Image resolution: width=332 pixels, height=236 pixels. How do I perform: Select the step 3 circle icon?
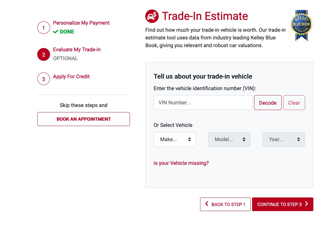[x=43, y=79]
